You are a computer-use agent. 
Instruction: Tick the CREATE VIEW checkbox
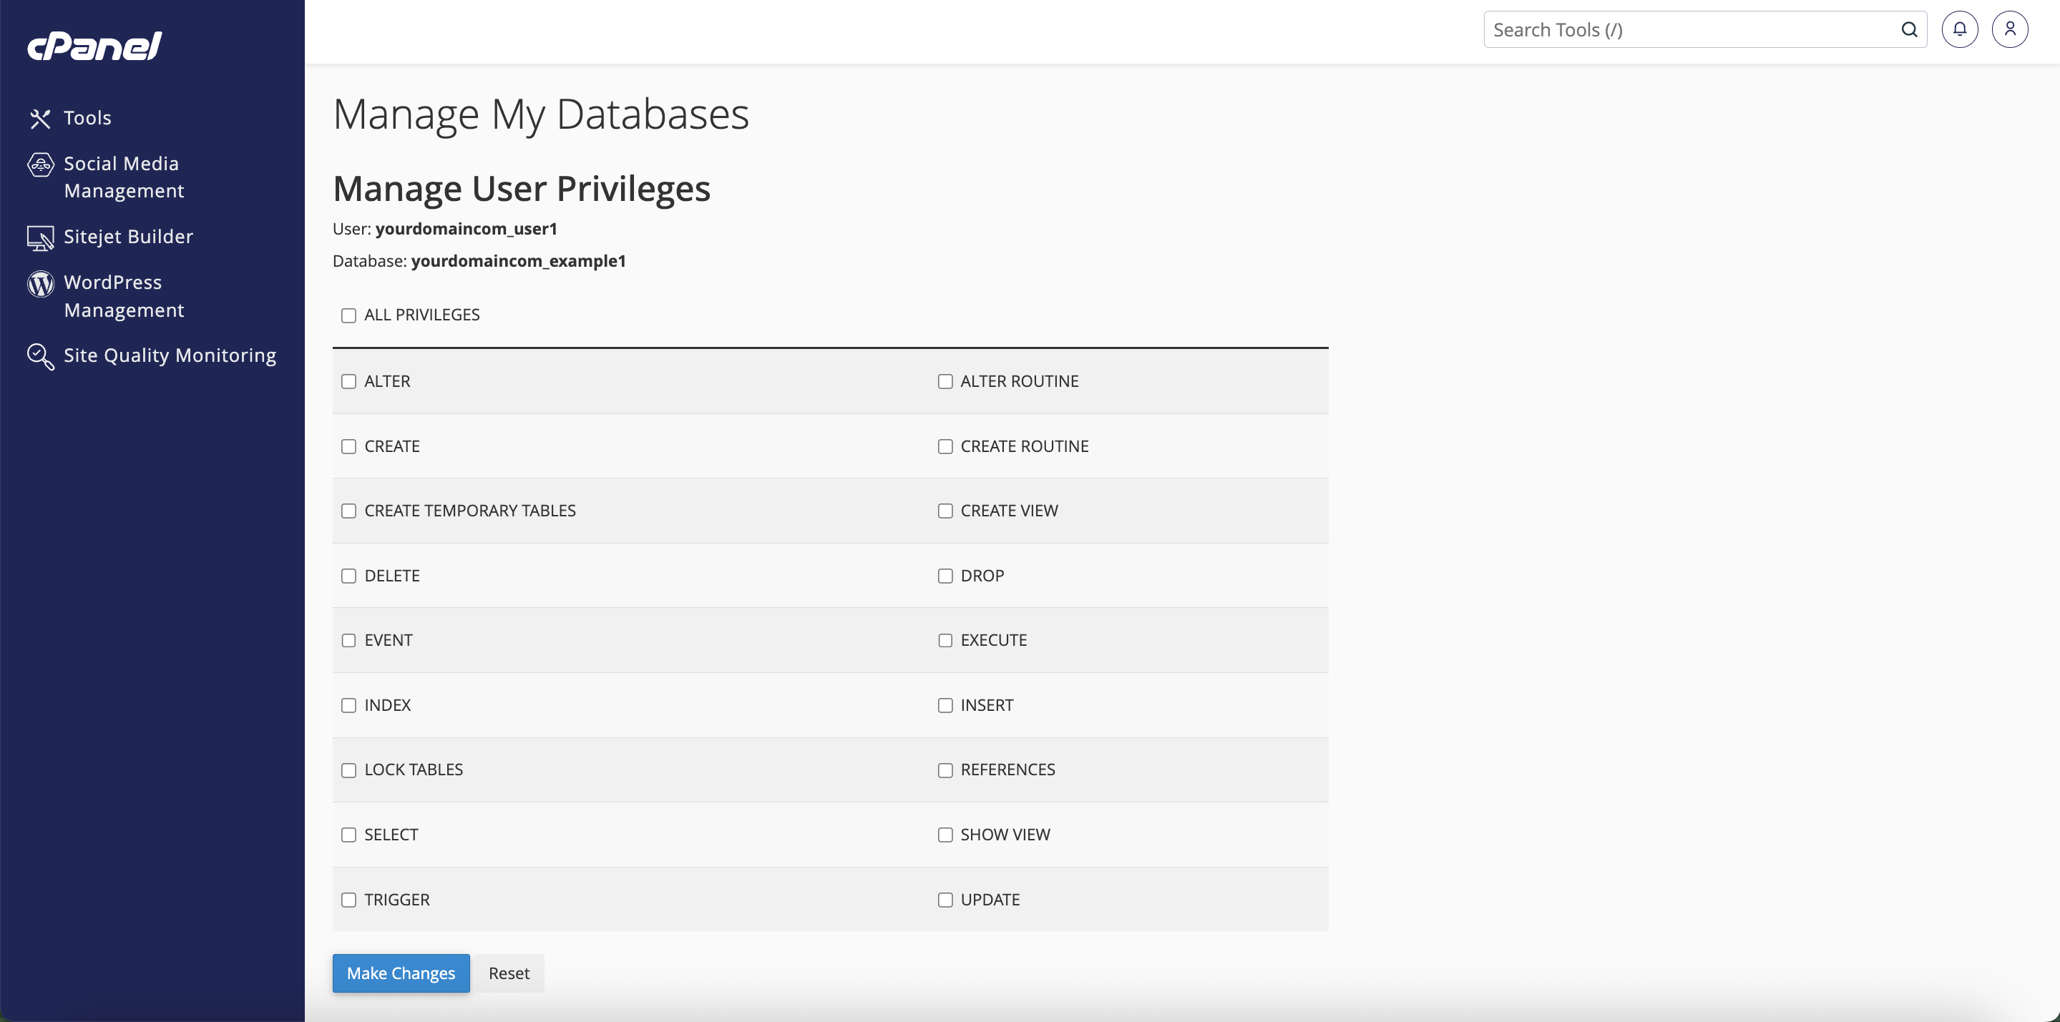click(945, 511)
